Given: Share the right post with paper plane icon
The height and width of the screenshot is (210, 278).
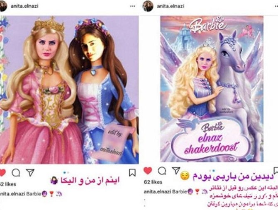Looking at the screenshot, I should coord(176,171).
